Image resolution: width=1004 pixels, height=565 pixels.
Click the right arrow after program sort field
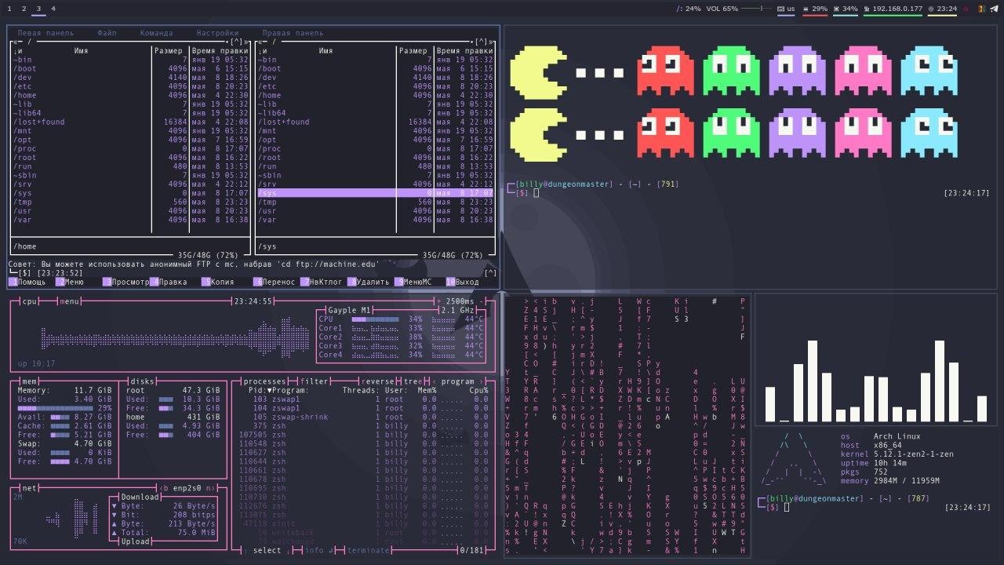click(482, 381)
